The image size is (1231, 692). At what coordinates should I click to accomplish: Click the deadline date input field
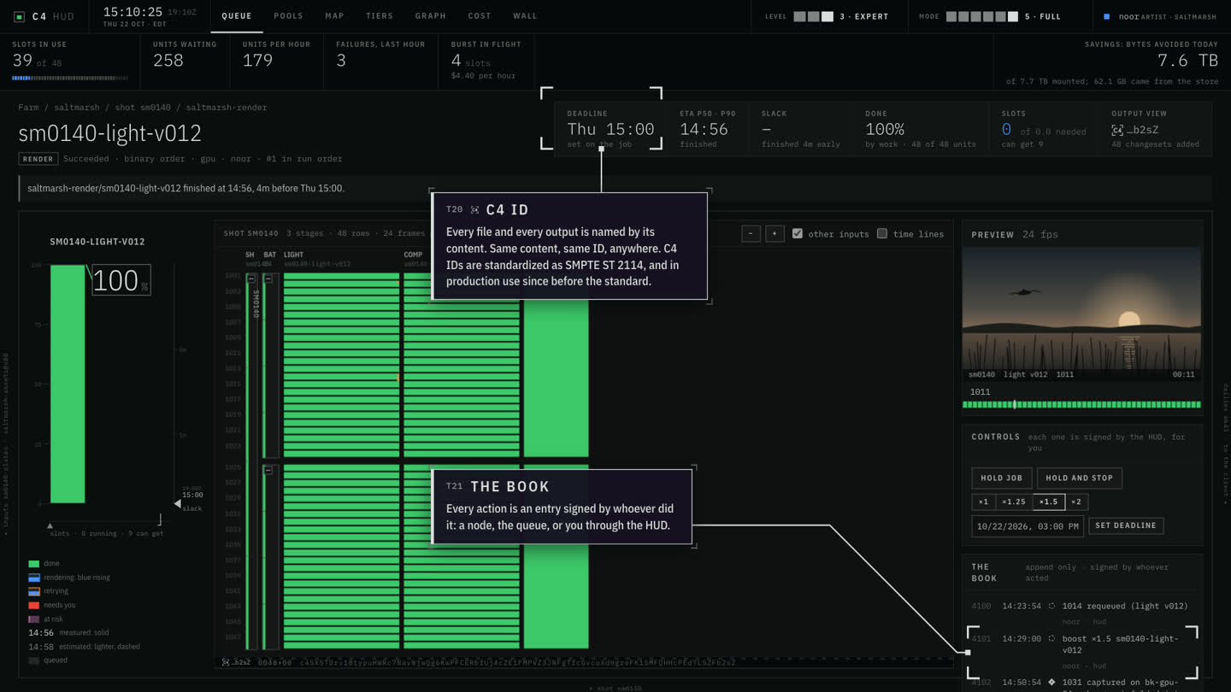click(1028, 525)
